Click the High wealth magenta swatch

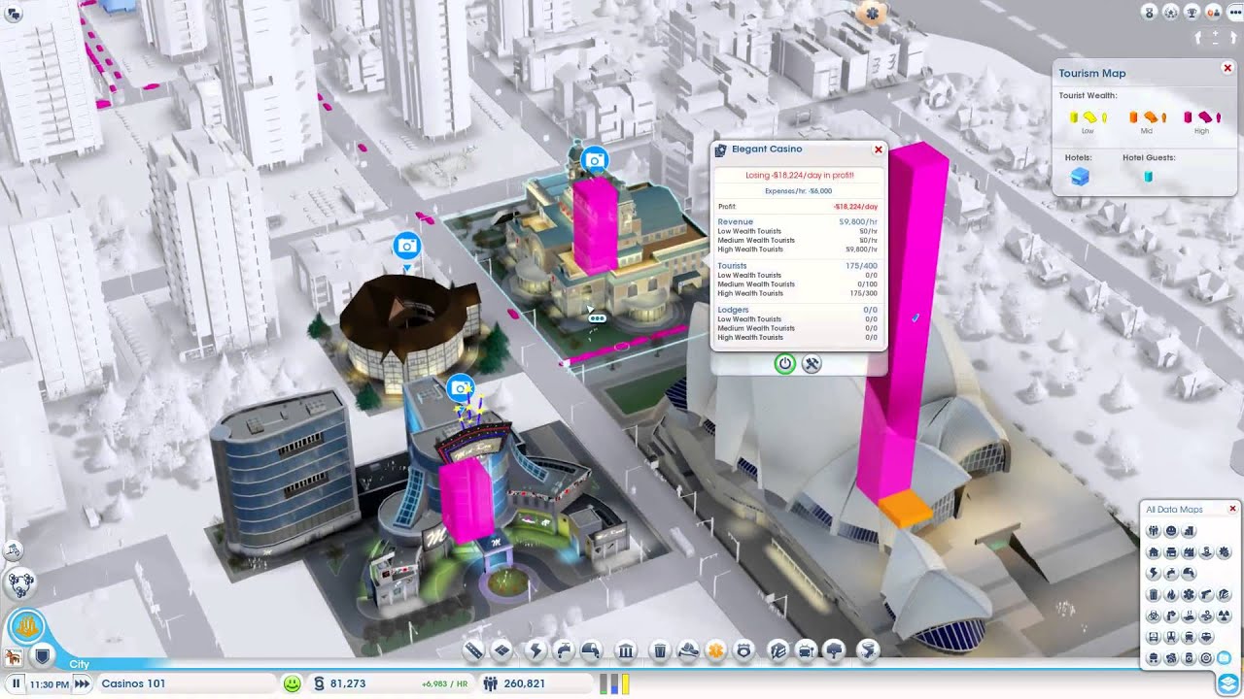[x=1202, y=117]
